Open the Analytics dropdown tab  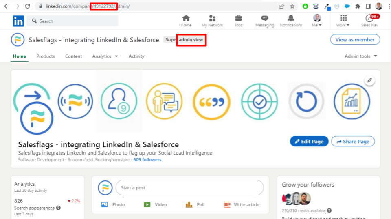[x=105, y=56]
